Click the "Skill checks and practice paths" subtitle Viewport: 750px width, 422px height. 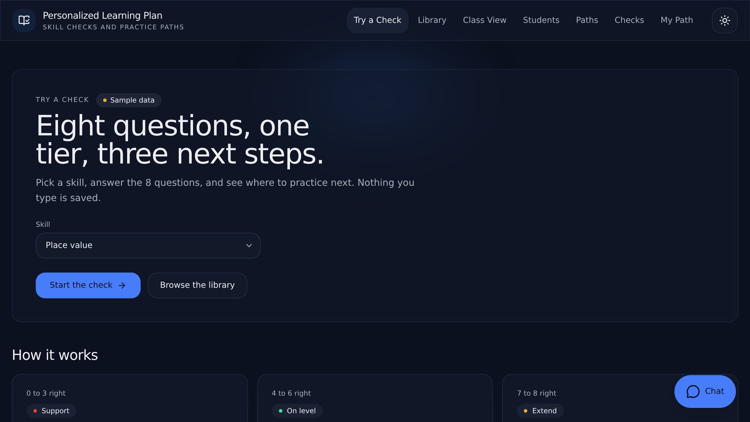[113, 27]
